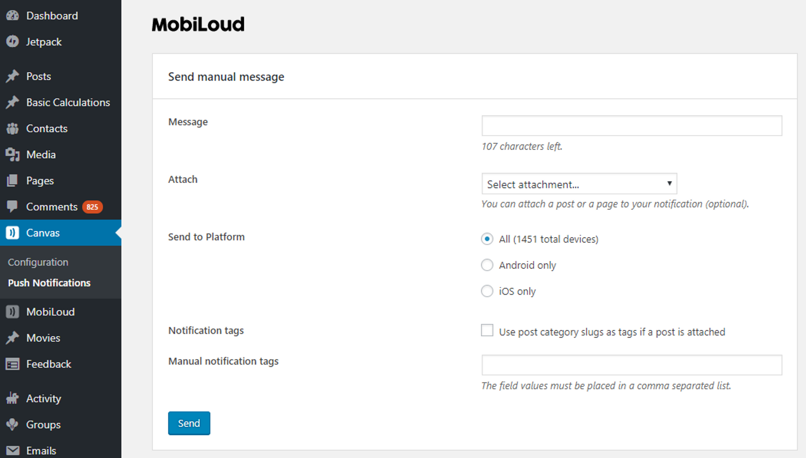This screenshot has height=458, width=806.
Task: Click the 'Attach' field label
Action: point(183,179)
